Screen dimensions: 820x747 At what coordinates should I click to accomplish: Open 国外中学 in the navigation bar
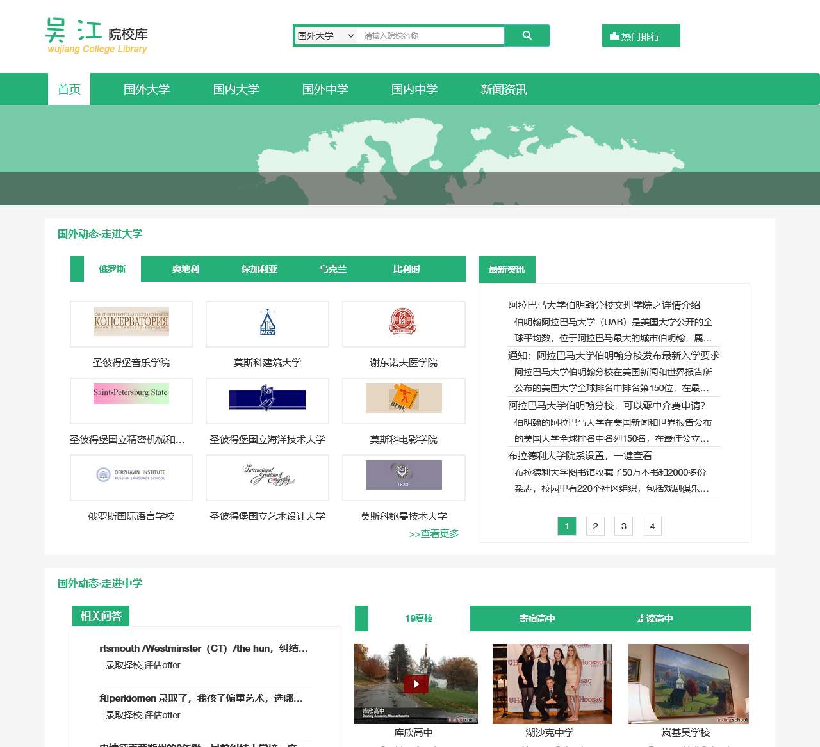[325, 89]
